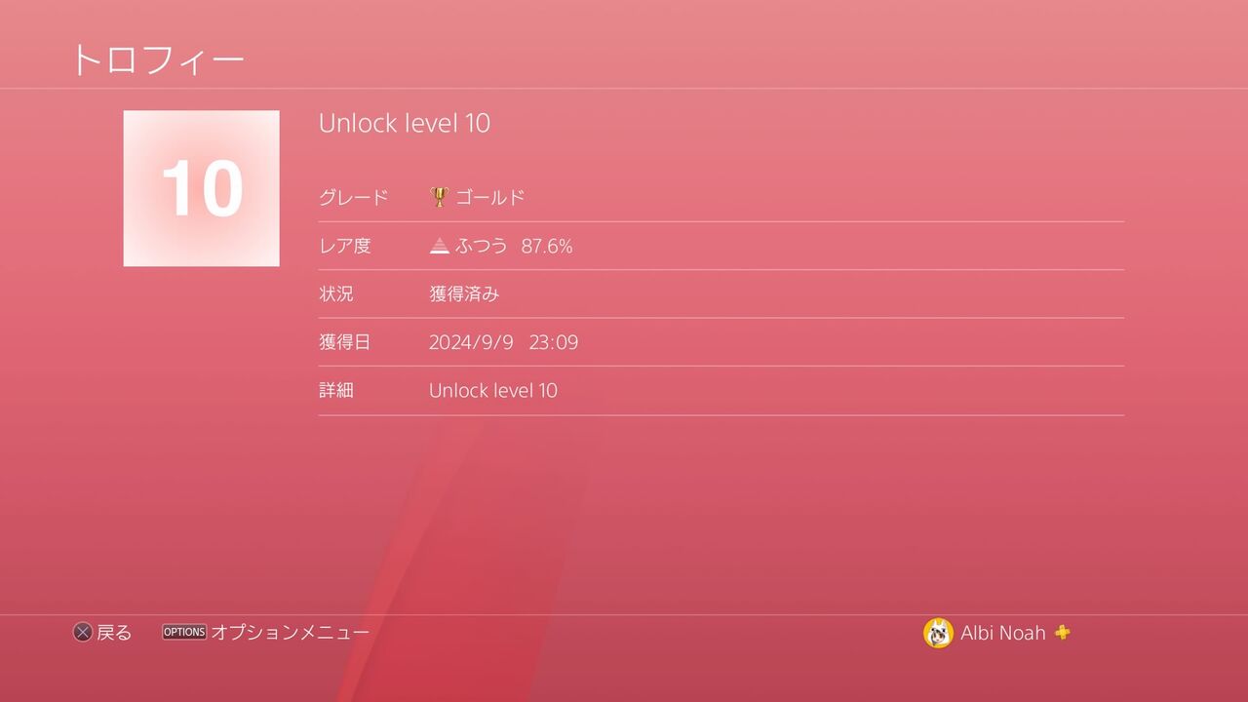Click the gold trophy cup icon
Screen dimensions: 1248x702
439,197
